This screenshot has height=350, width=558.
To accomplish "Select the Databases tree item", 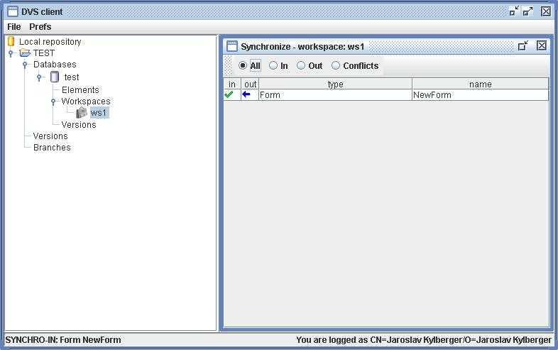I will (x=55, y=65).
